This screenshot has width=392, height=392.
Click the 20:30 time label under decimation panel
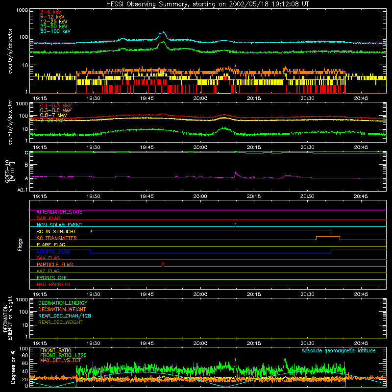(307, 343)
